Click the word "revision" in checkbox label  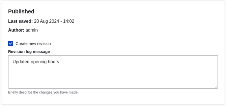44,44
